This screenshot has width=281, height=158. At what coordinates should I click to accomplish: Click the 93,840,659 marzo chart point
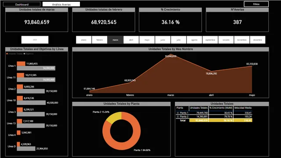pyautogui.click(x=171, y=54)
